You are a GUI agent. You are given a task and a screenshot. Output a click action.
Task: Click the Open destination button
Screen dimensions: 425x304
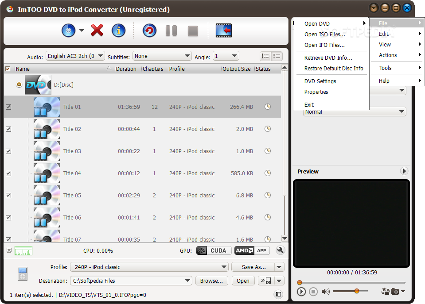click(243, 281)
